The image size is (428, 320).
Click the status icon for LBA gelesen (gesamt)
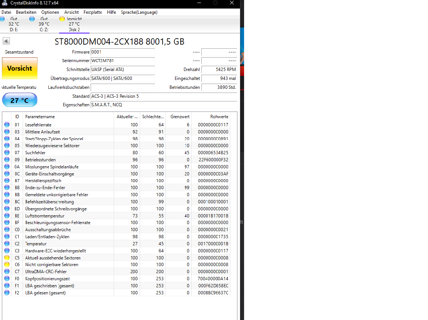pos(7,293)
